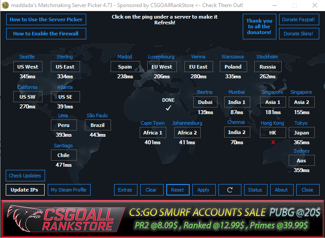Select the Africa 1 server box
Image resolution: width=325 pixels, height=238 pixels.
point(153,132)
